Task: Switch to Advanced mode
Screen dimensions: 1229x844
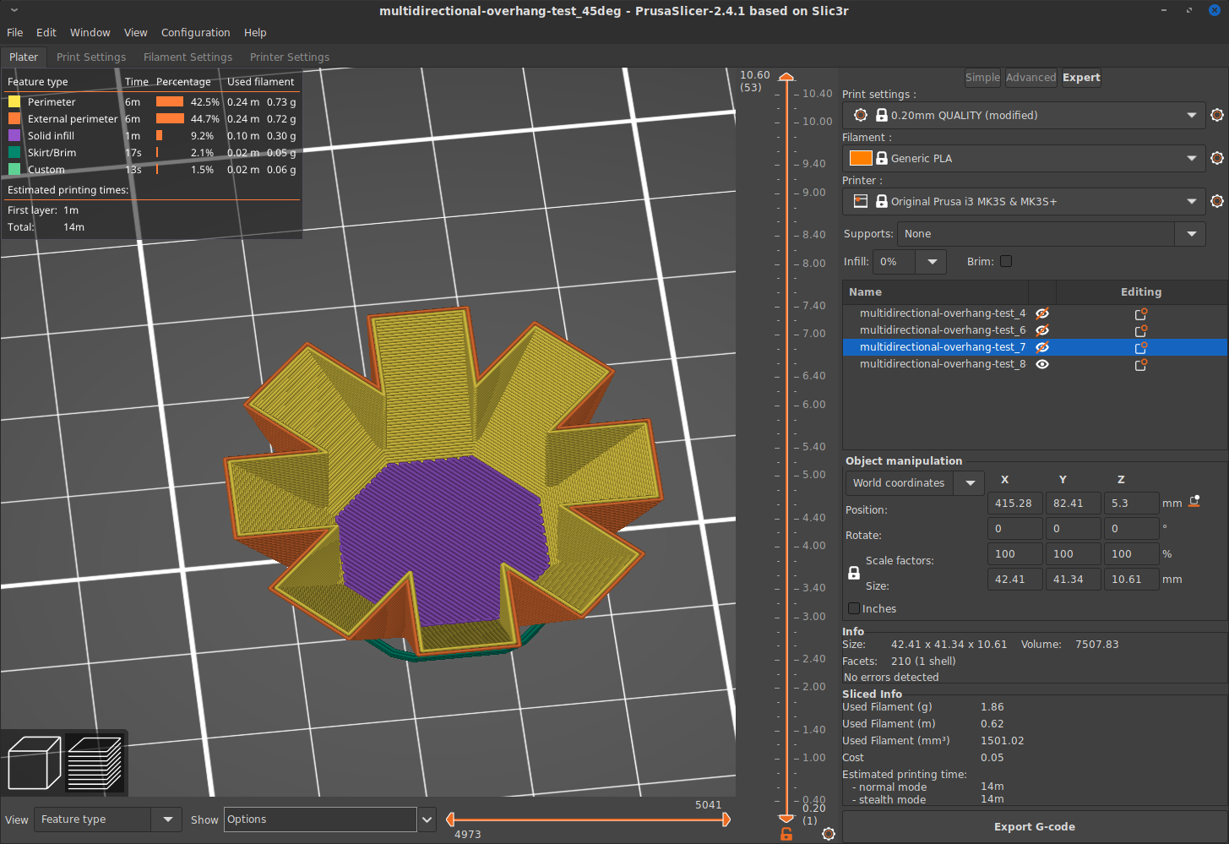Action: tap(1031, 77)
